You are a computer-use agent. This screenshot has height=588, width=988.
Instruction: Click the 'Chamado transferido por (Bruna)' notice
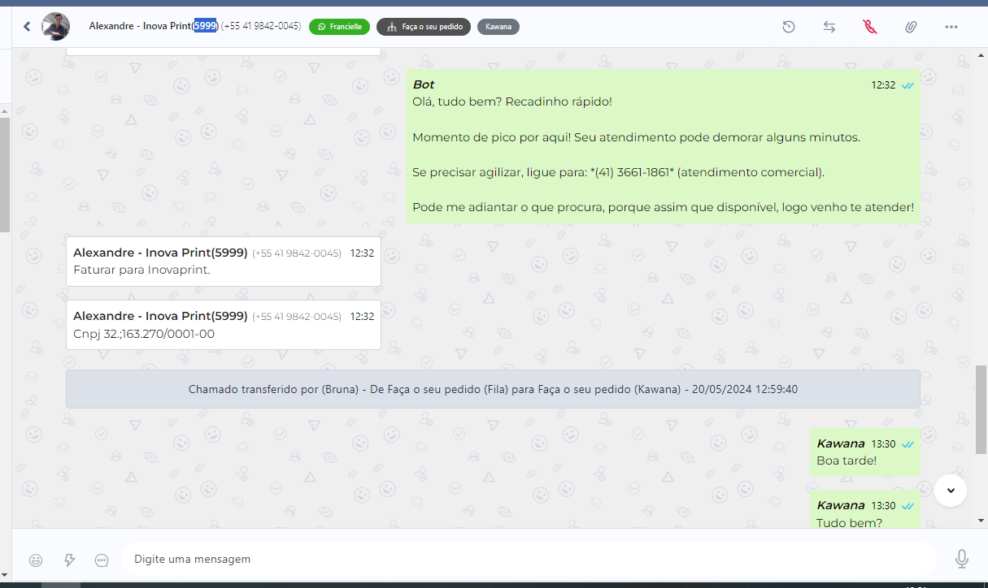point(493,389)
